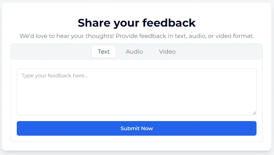
Task: Click the subtitle text below the heading
Action: pyautogui.click(x=137, y=36)
